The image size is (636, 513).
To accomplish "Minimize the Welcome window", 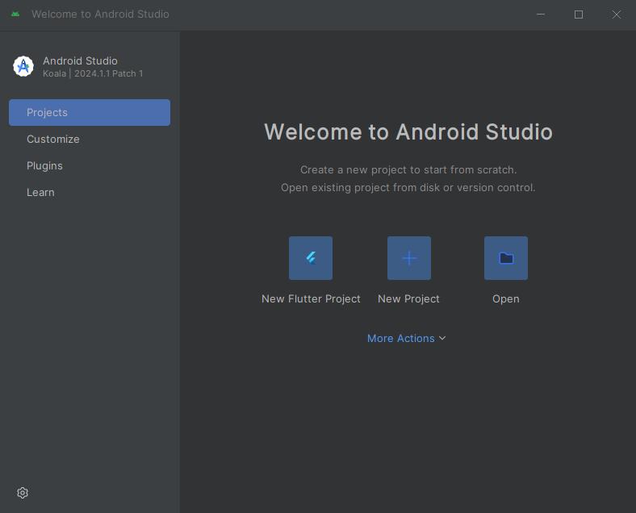I will [541, 15].
